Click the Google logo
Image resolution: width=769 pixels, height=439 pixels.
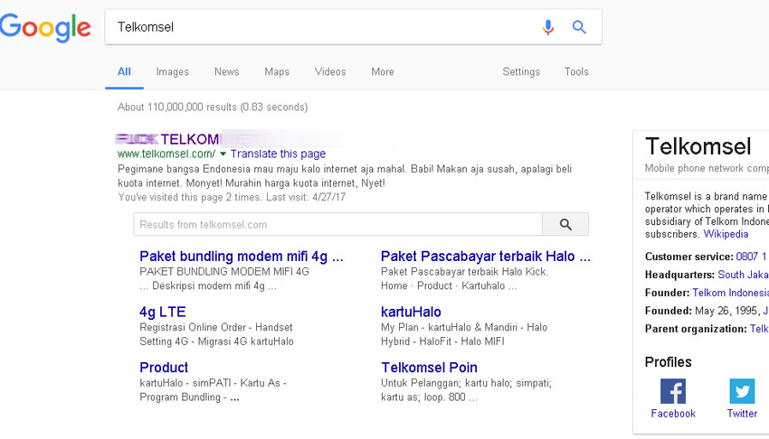(45, 28)
